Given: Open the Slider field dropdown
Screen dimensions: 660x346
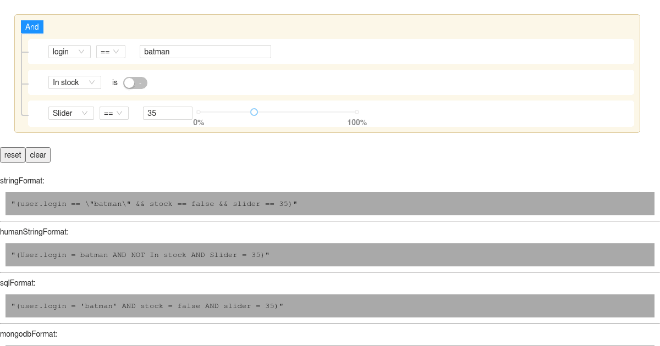Looking at the screenshot, I should coord(71,113).
